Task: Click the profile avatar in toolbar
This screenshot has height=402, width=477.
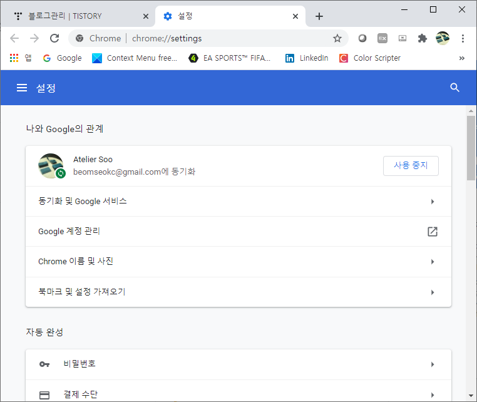Action: [x=443, y=38]
